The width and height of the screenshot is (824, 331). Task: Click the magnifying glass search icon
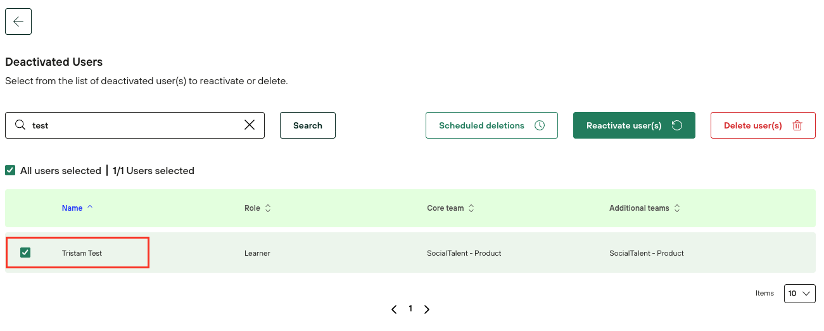coord(20,125)
